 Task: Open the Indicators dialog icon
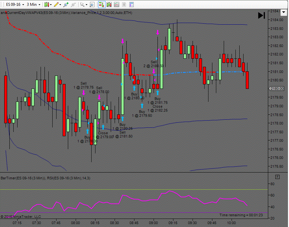click(117, 5)
